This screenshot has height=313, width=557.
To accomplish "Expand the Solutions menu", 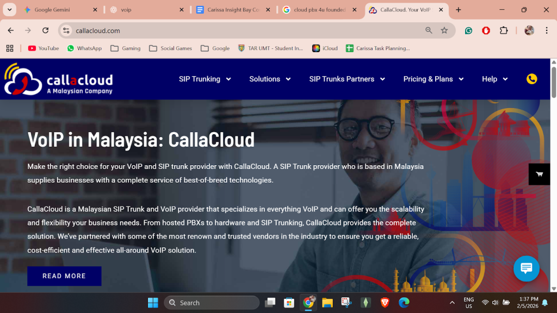I will click(270, 79).
